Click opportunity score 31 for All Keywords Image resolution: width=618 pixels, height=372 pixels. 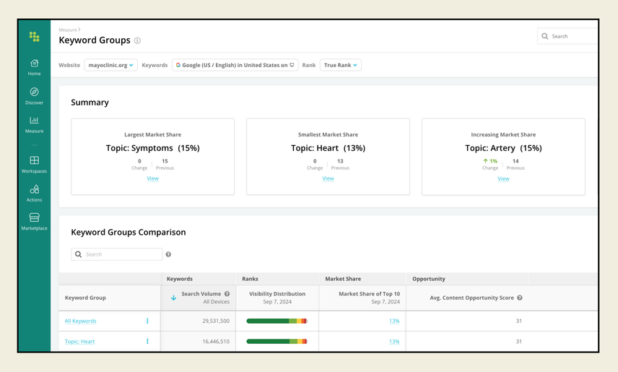[518, 321]
